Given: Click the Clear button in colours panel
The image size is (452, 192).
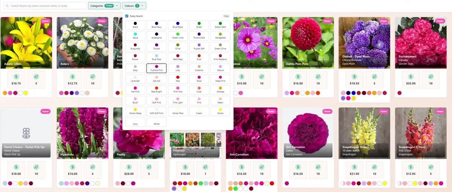Looking at the screenshot, I should coord(226,16).
